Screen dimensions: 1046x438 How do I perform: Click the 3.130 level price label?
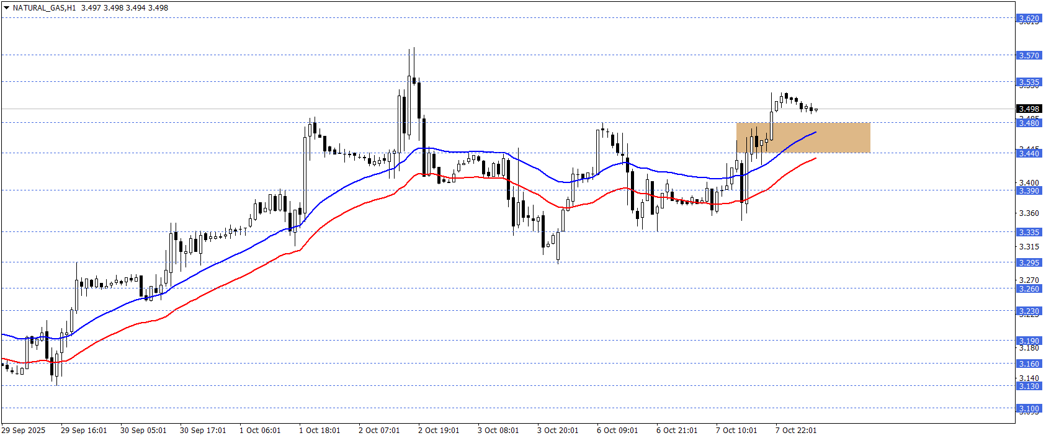(x=1029, y=387)
